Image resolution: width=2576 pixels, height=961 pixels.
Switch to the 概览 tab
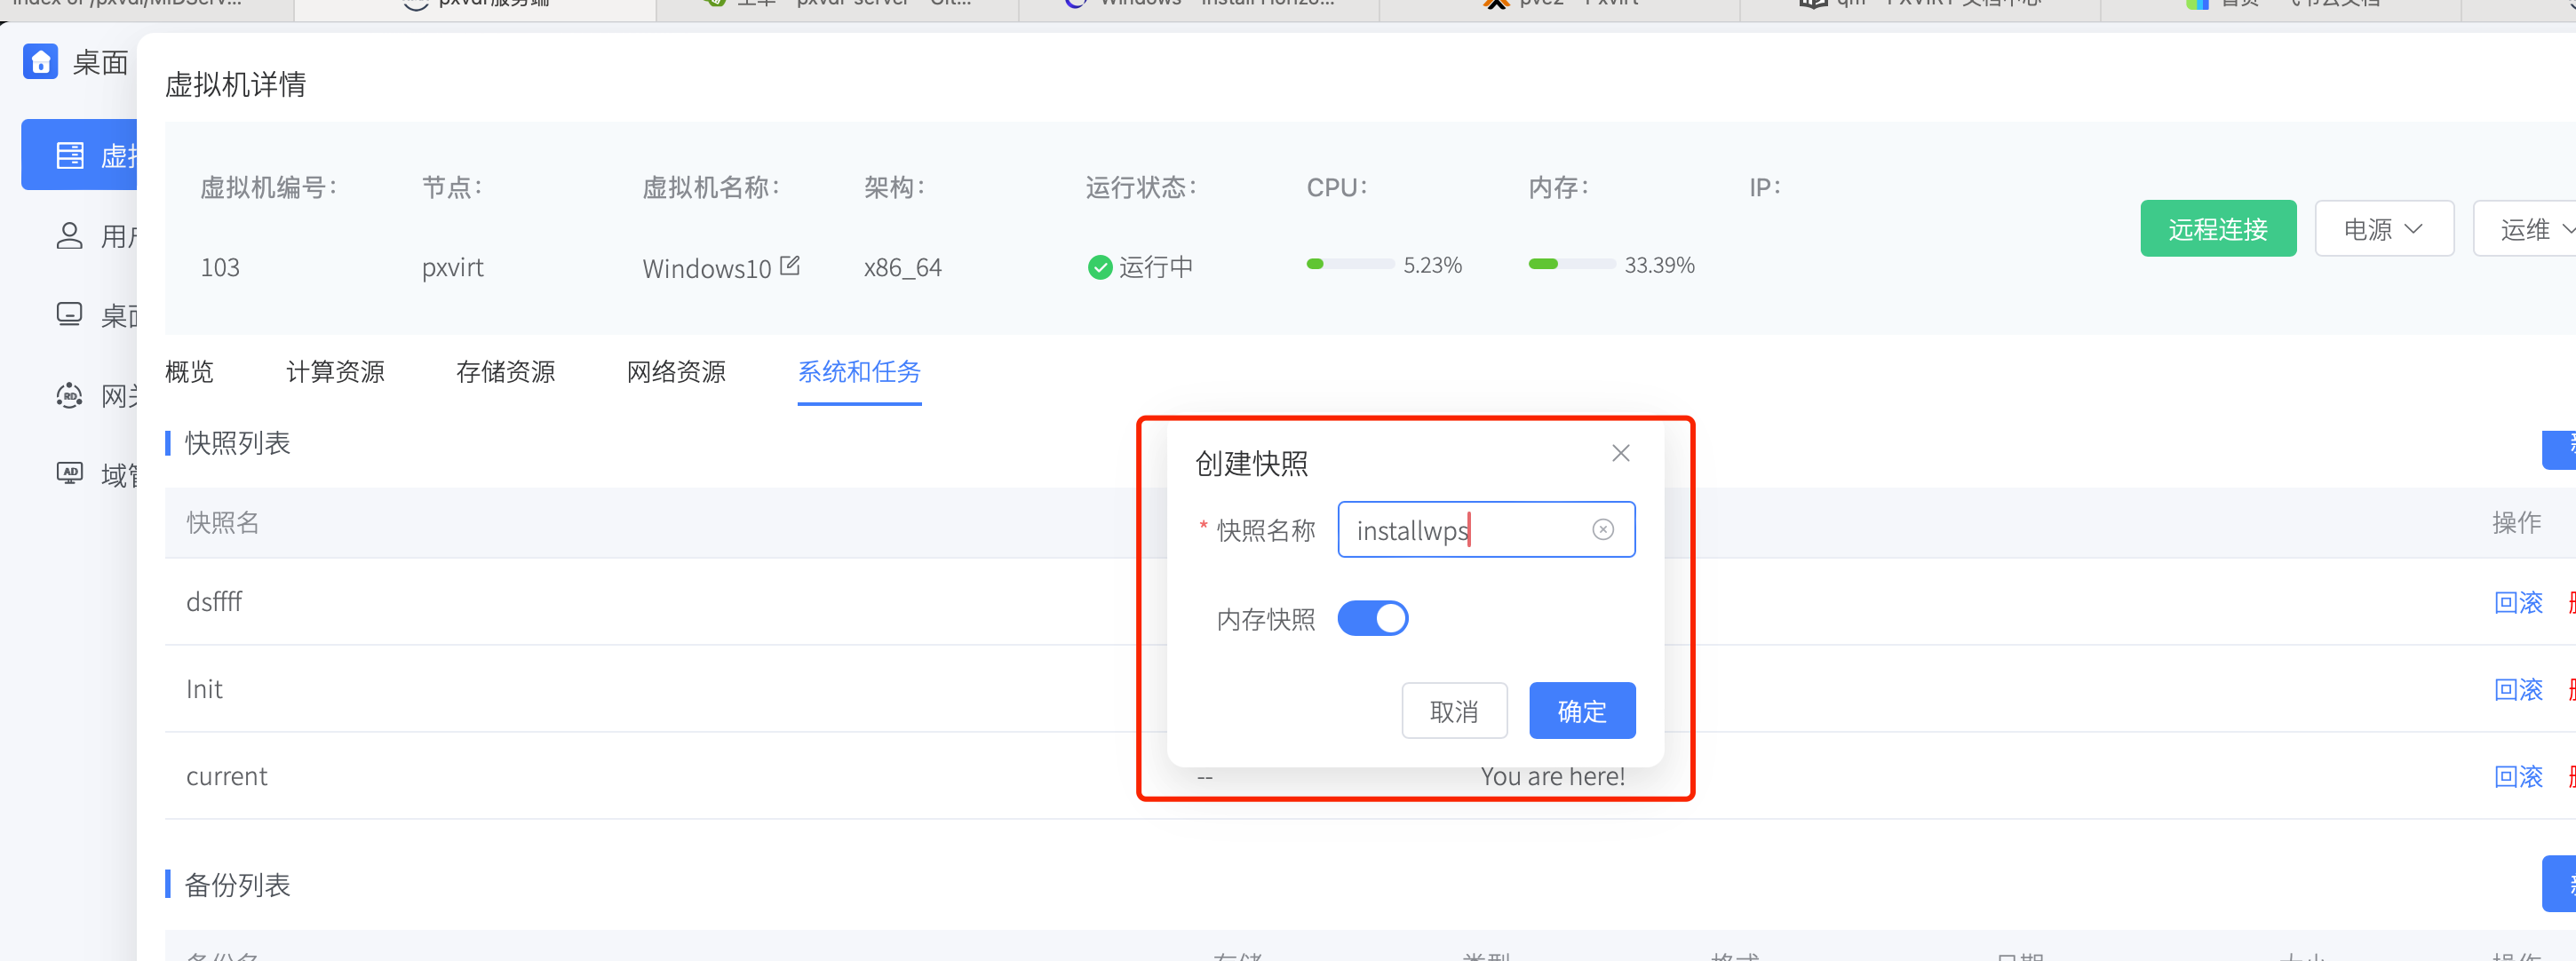pos(189,372)
